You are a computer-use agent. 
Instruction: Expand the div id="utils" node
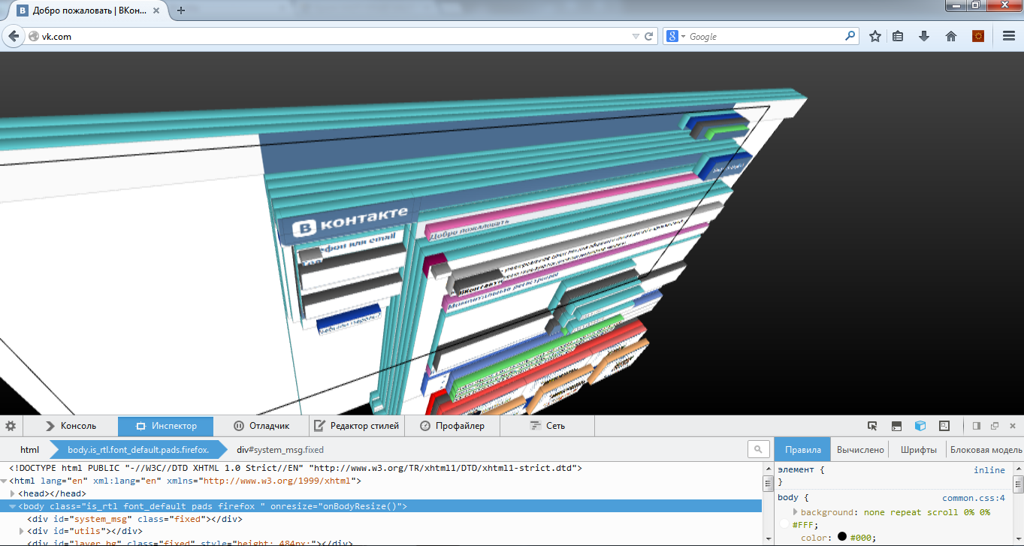pos(23,532)
